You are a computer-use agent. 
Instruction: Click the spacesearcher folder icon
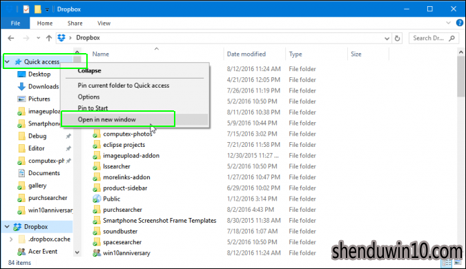click(x=96, y=242)
